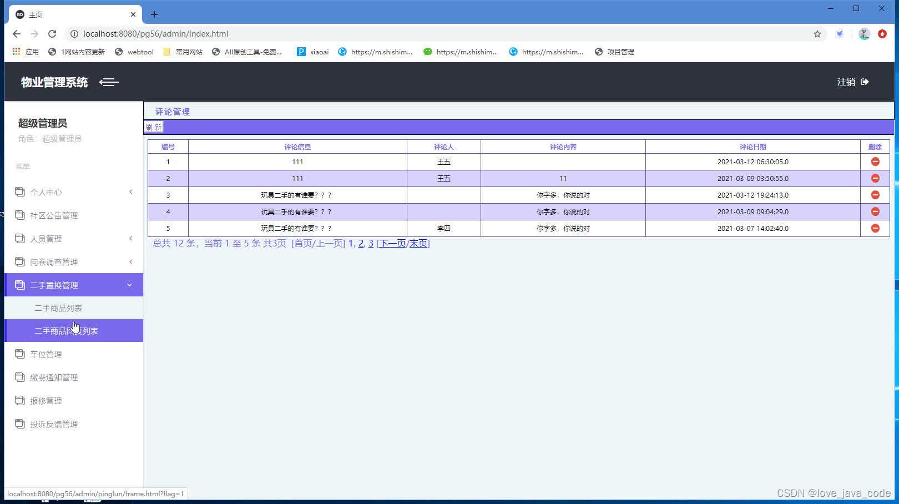Delete the comment in row 3

click(x=875, y=195)
